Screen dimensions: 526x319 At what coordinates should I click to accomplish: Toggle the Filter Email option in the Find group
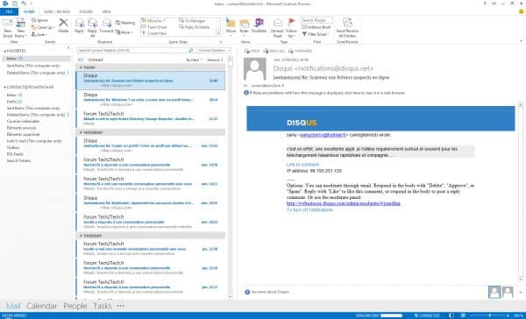tap(316, 34)
